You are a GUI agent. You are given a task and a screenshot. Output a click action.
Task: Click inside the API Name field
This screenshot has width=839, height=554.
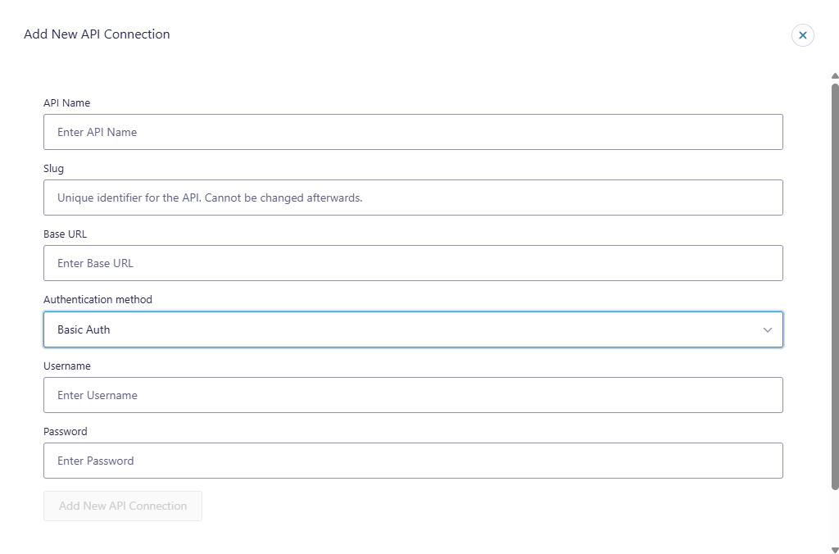[412, 132]
